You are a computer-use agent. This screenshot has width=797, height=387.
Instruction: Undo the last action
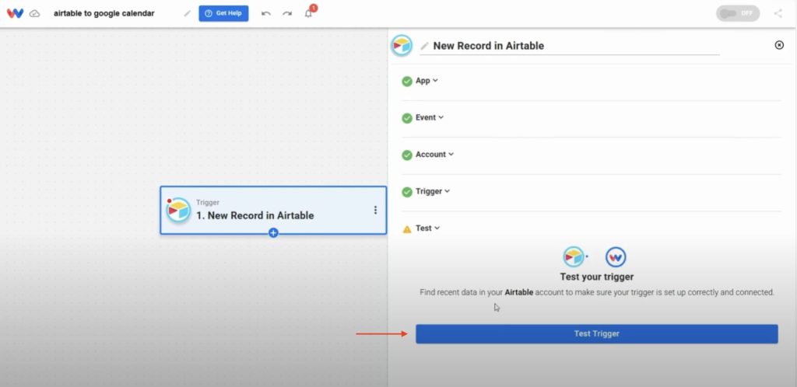266,14
